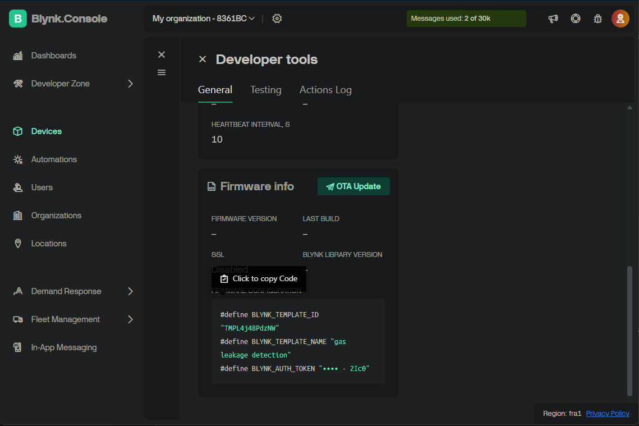This screenshot has height=426, width=639.
Task: Open the Privacy Policy link
Action: pyautogui.click(x=608, y=413)
